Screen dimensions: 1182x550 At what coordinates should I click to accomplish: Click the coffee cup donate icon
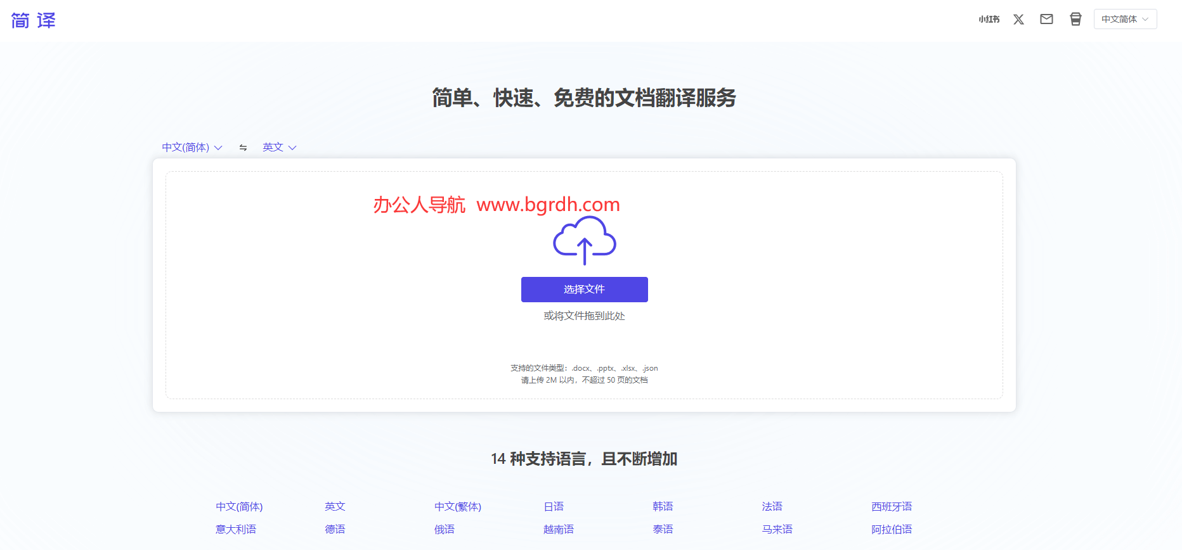pyautogui.click(x=1075, y=19)
